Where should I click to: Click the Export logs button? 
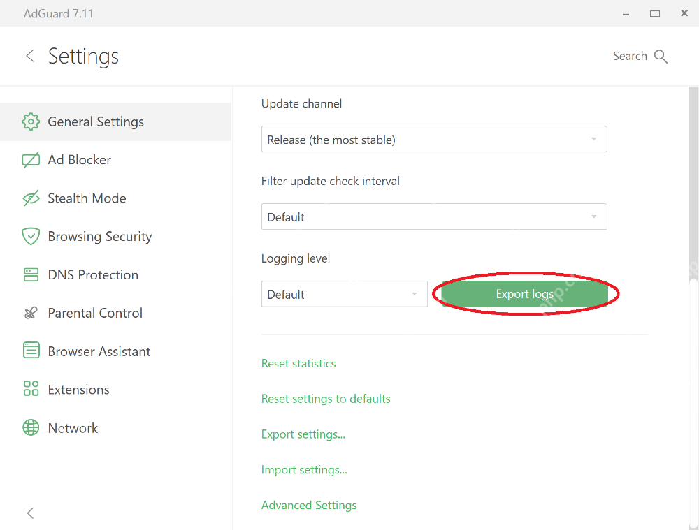[525, 294]
